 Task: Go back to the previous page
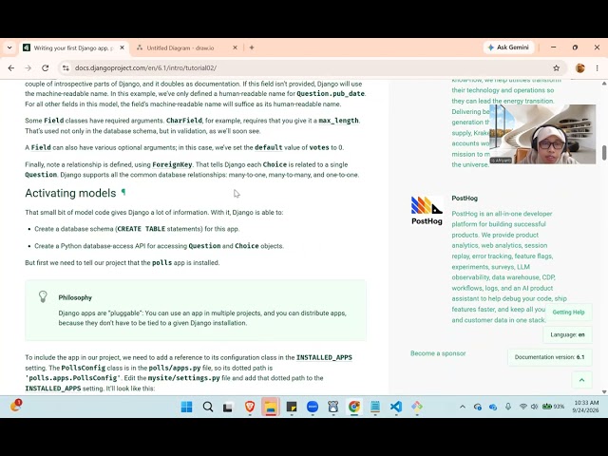pos(11,67)
